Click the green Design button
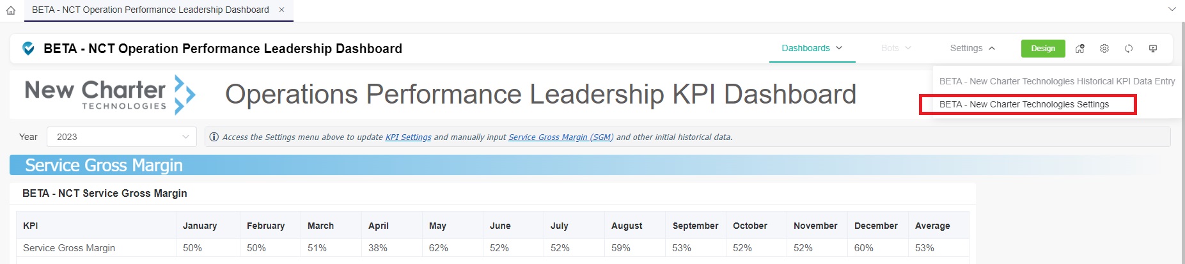Viewport: 1185px width, 264px height. click(x=1043, y=49)
